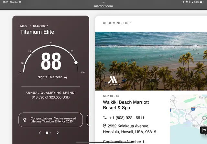207x144 pixels.
Task: Open the Lifetime Titanium Elite renewal message
Action: coord(51,120)
